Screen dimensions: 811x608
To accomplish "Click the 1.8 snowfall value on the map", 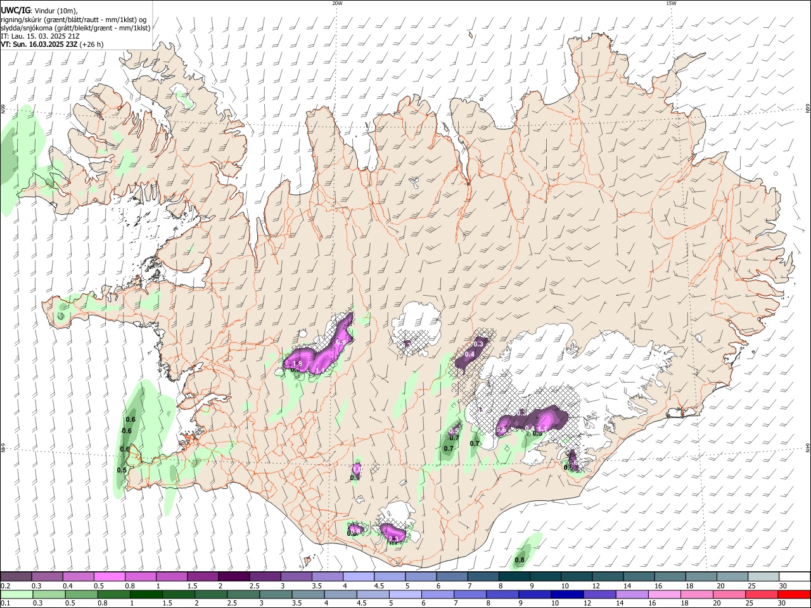I will click(x=298, y=364).
